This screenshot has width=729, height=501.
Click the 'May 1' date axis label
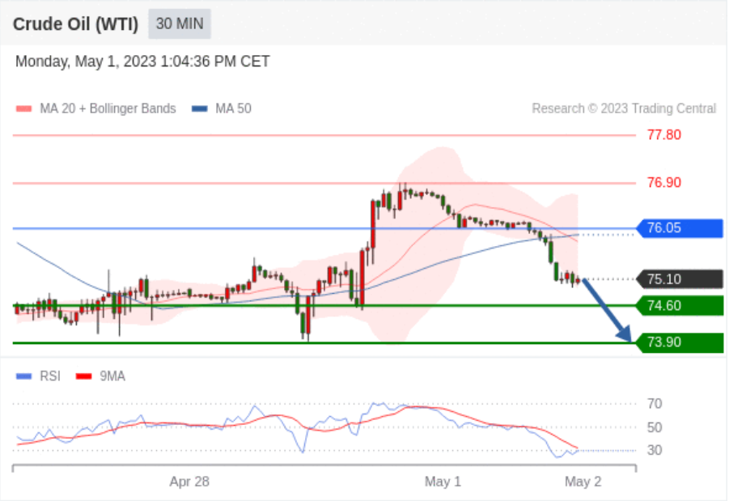click(x=443, y=482)
